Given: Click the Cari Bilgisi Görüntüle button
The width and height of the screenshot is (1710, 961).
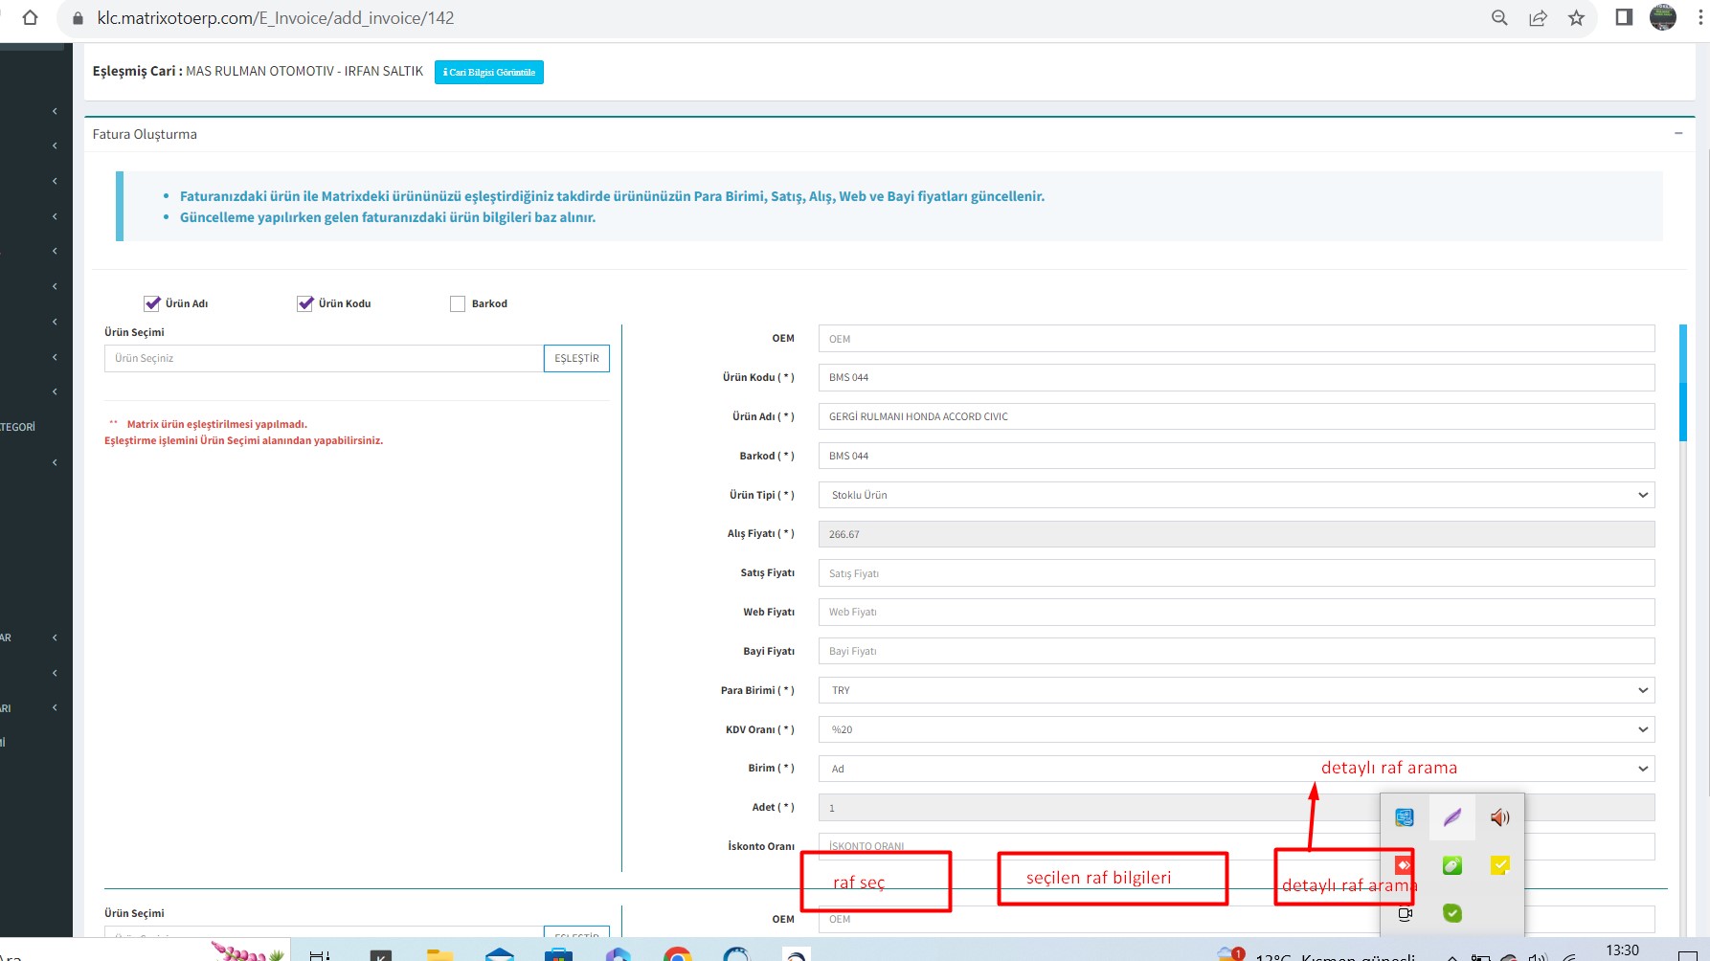Looking at the screenshot, I should click(x=488, y=73).
